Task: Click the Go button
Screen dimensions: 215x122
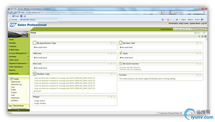Action: pos(194,29)
